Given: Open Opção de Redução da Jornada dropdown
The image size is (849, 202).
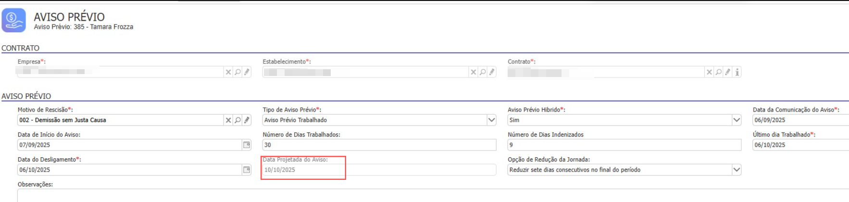Looking at the screenshot, I should 737,170.
